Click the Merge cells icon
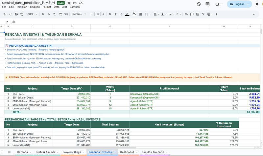Screen dimensions: 263x156 147,14
